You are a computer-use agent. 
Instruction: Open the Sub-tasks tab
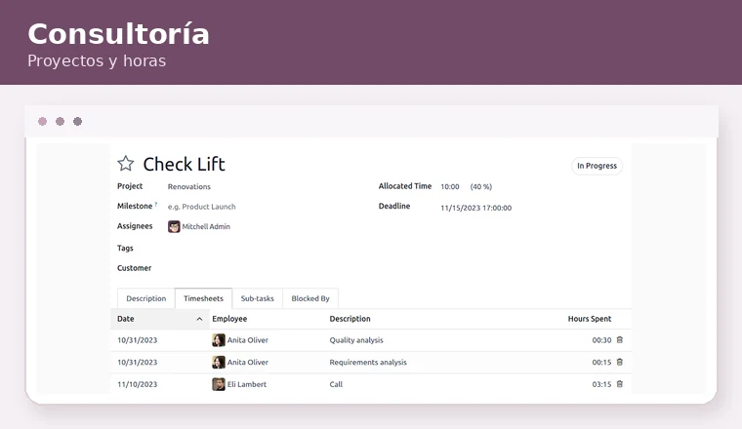pos(257,298)
